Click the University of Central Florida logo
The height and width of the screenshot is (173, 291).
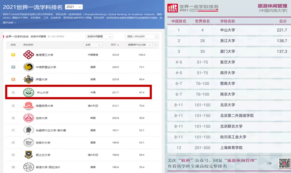click(x=28, y=67)
